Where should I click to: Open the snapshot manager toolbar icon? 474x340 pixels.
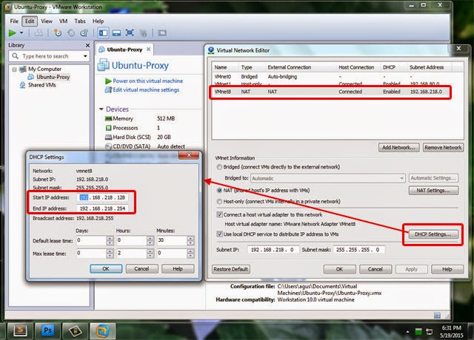[84, 33]
